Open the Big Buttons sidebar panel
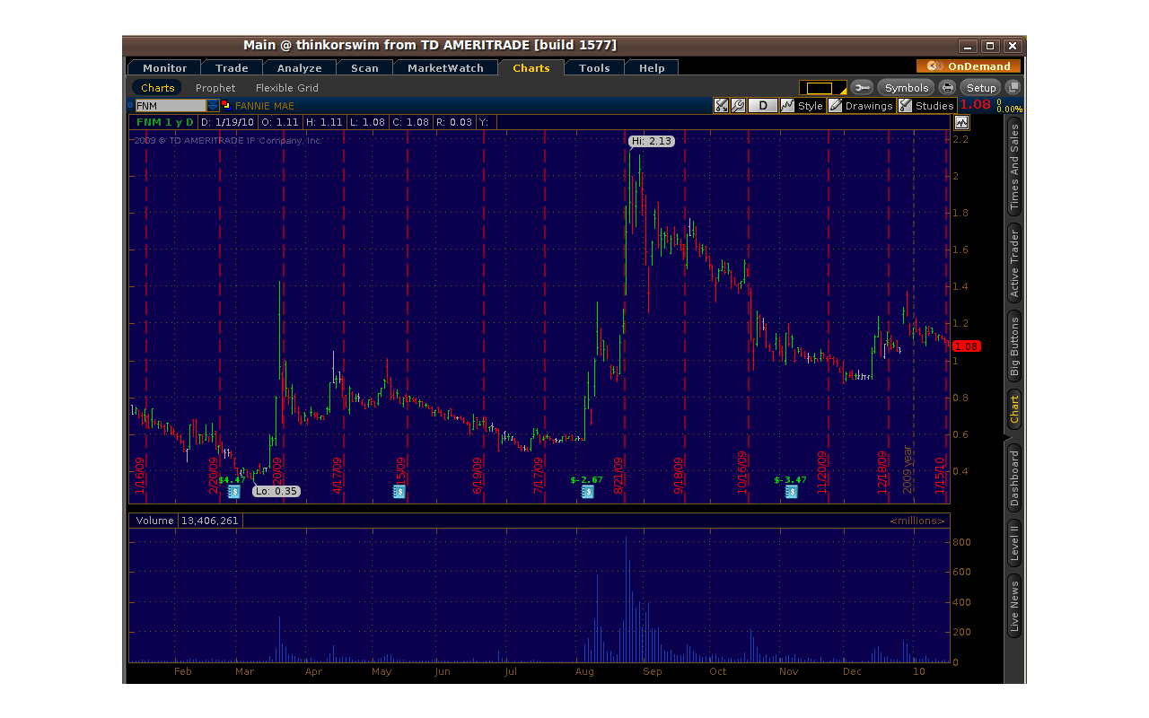The height and width of the screenshot is (718, 1149). tap(1014, 346)
